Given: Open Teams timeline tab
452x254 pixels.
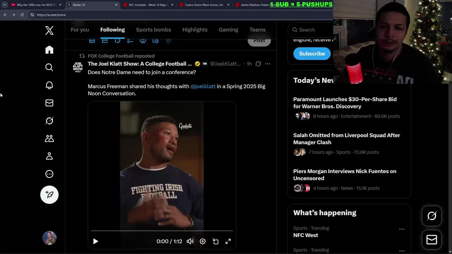Looking at the screenshot, I should tap(257, 30).
